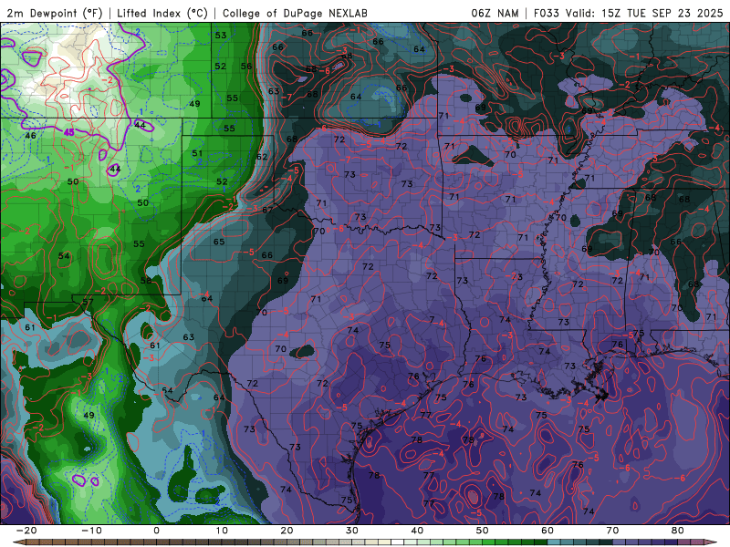Click the '40' color scale label
The image size is (730, 547).
[x=417, y=531]
